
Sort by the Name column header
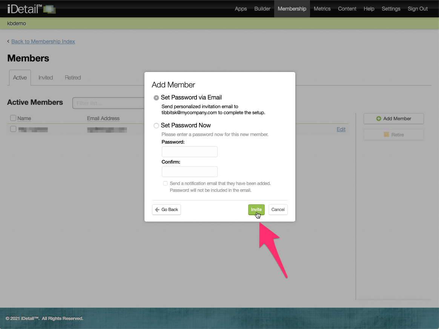click(24, 118)
